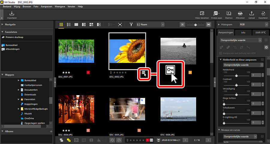Click the Exporteren icon
Image resolution: width=270 pixels, height=144 pixels.
click(x=263, y=13)
